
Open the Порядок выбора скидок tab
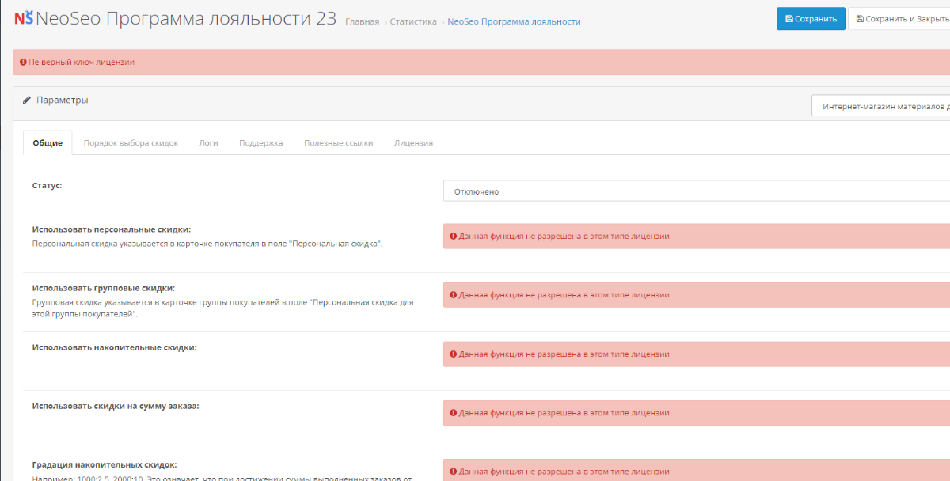click(131, 143)
